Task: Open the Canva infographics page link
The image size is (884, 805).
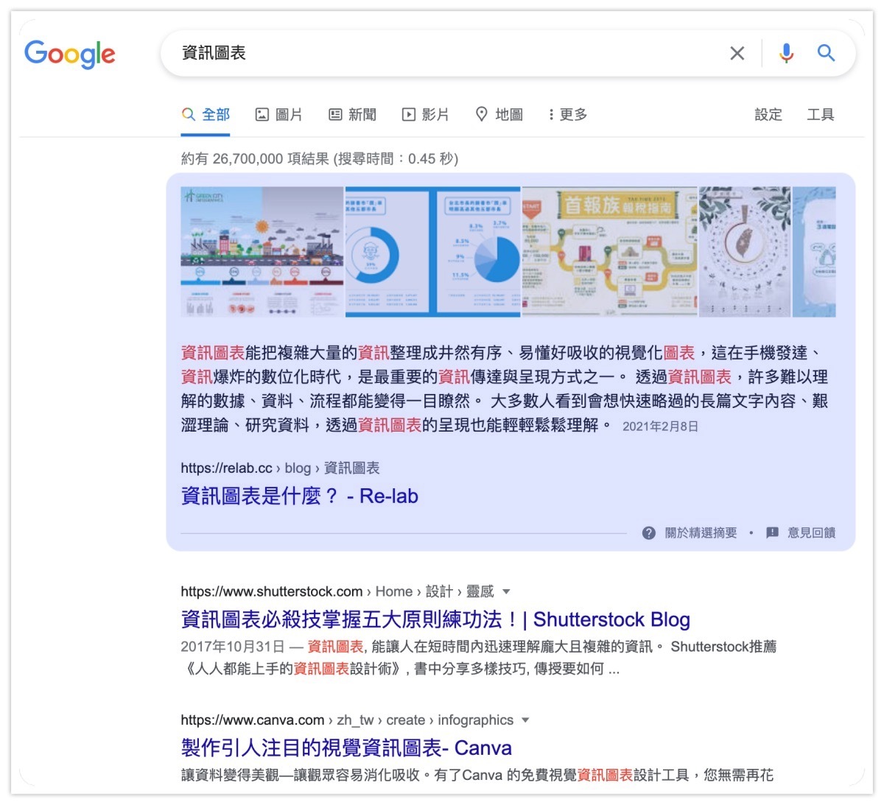Action: [345, 748]
